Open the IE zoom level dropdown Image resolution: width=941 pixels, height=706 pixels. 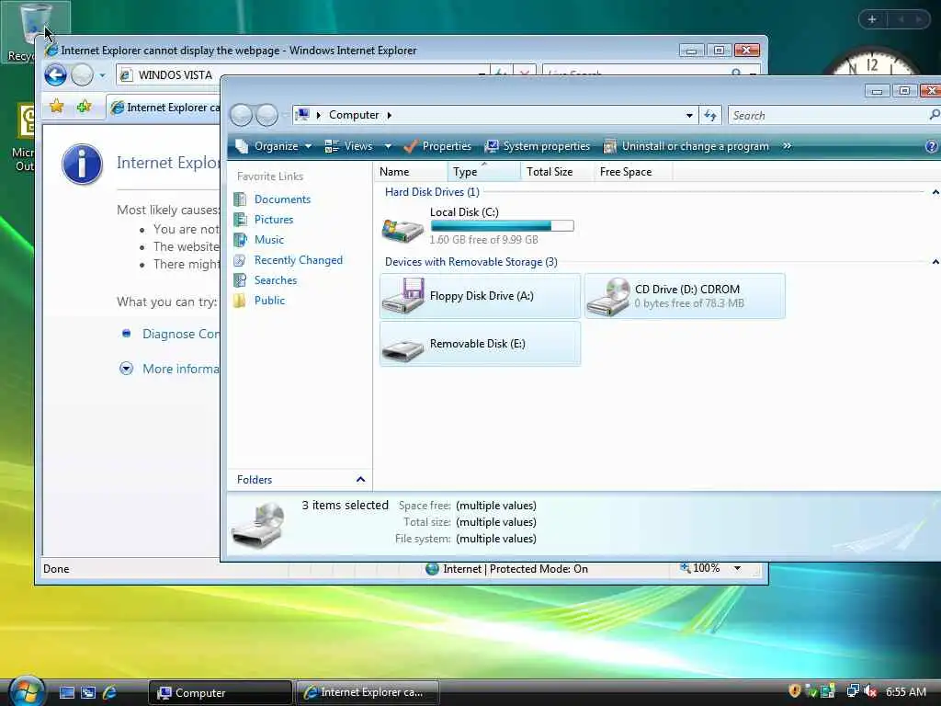pyautogui.click(x=737, y=568)
